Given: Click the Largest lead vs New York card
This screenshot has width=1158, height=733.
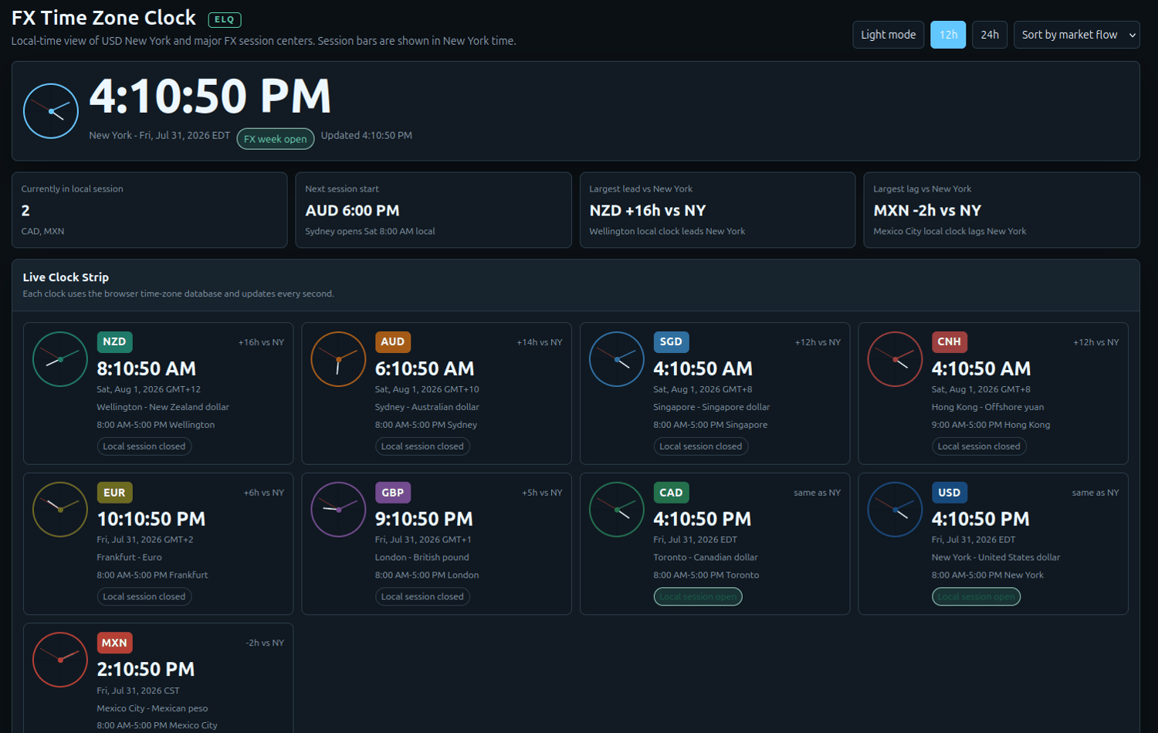Looking at the screenshot, I should click(718, 210).
